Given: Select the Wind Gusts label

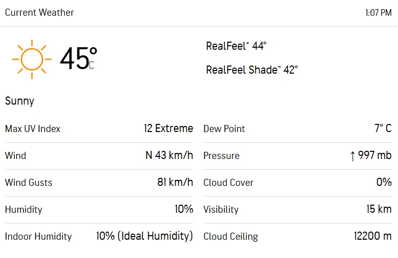Looking at the screenshot, I should tap(29, 183).
